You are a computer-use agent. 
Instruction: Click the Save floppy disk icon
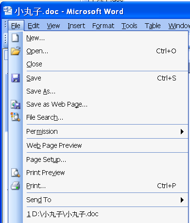pos(16,78)
